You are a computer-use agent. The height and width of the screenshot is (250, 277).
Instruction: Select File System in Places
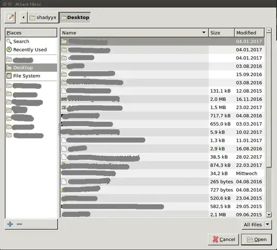[31, 76]
